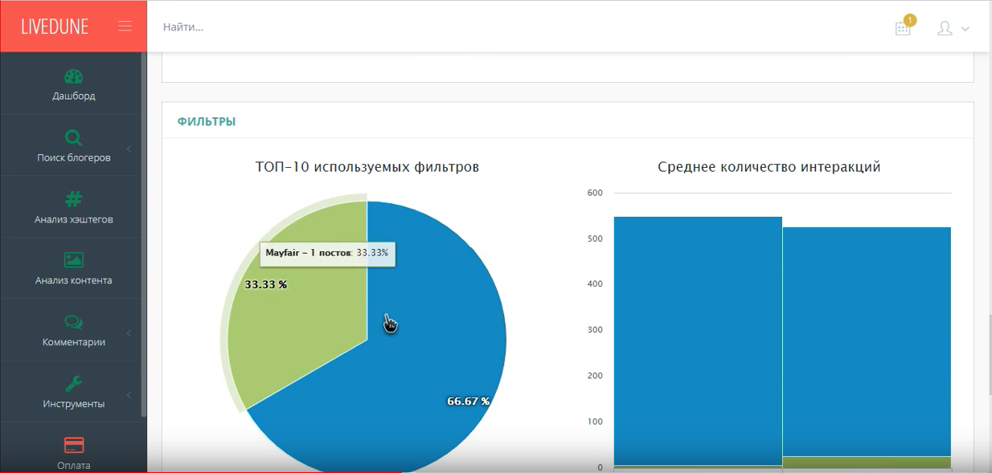The image size is (992, 473).
Task: Click the Поиск блогеров magnifier icon
Action: click(73, 137)
